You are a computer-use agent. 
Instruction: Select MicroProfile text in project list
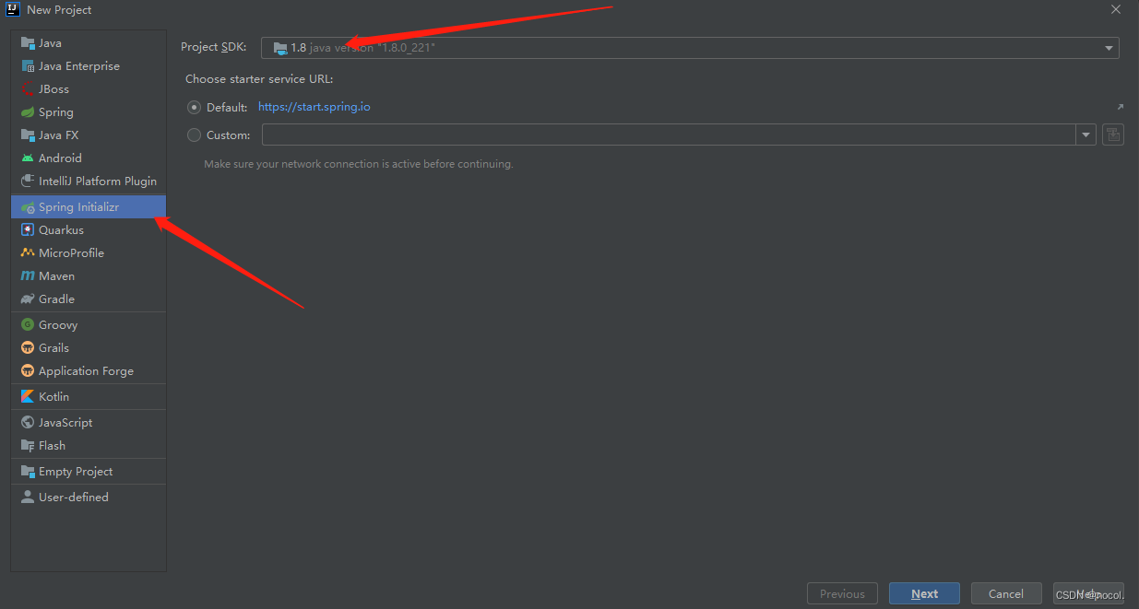coord(71,253)
